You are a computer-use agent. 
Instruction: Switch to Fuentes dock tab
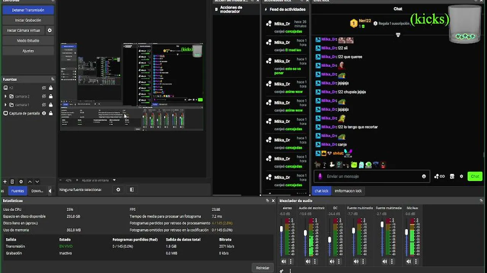click(x=18, y=191)
